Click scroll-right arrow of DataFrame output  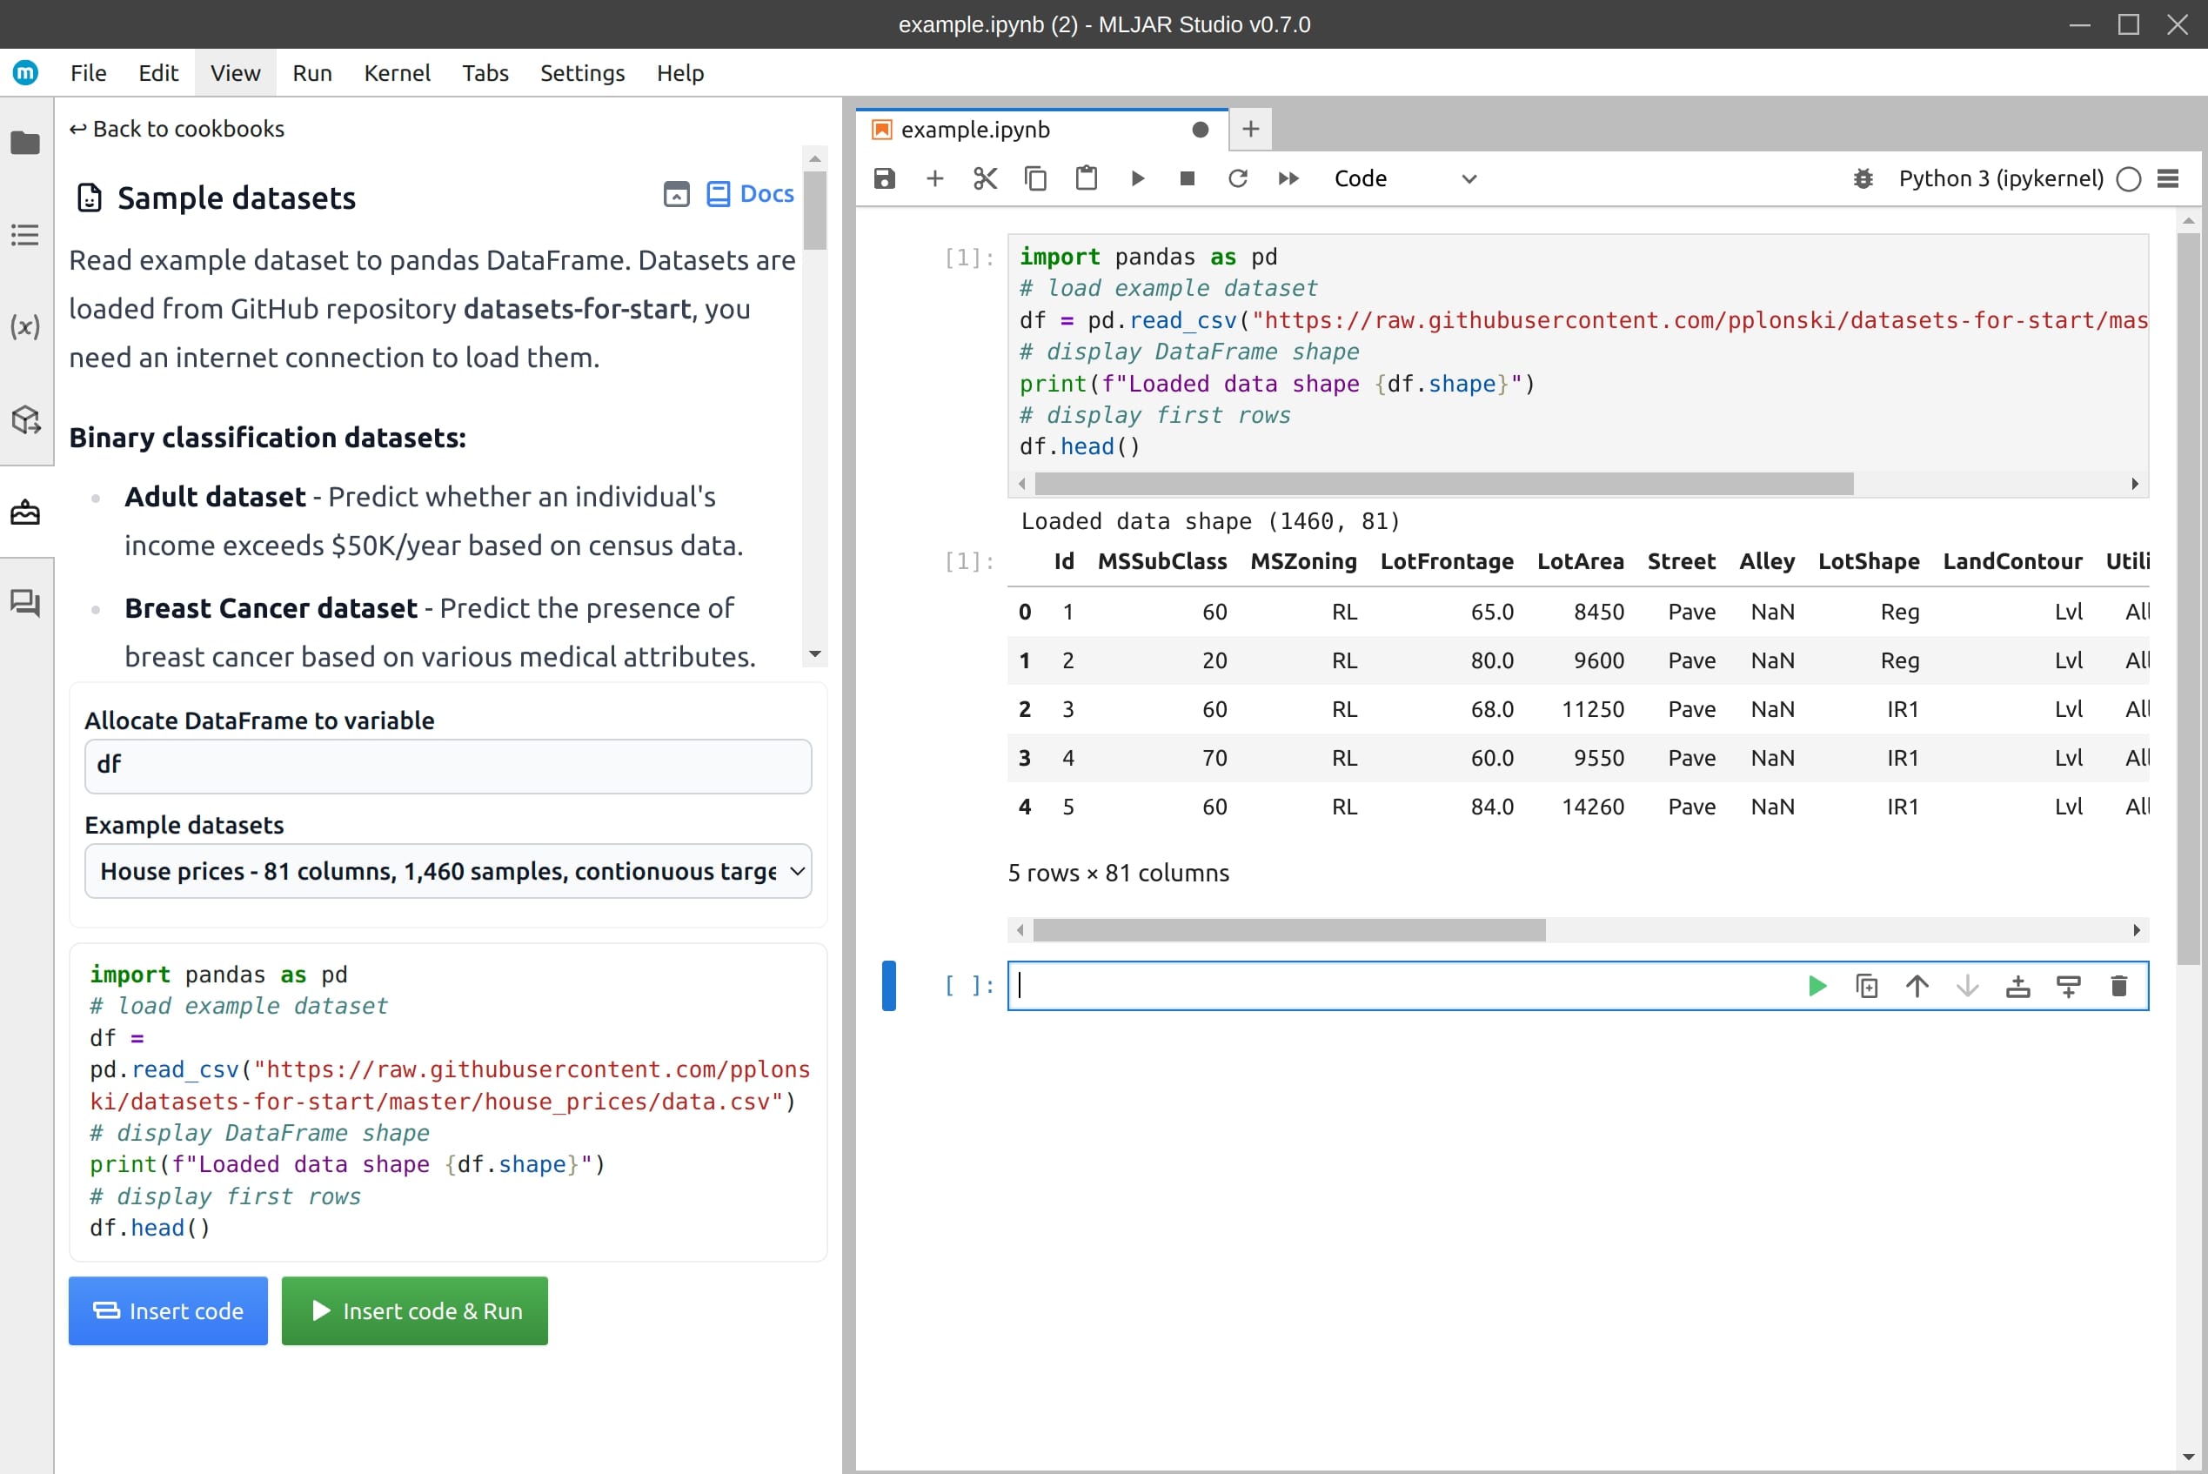tap(2137, 931)
